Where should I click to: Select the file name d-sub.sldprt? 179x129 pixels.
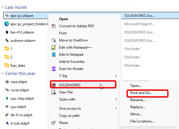20,123
